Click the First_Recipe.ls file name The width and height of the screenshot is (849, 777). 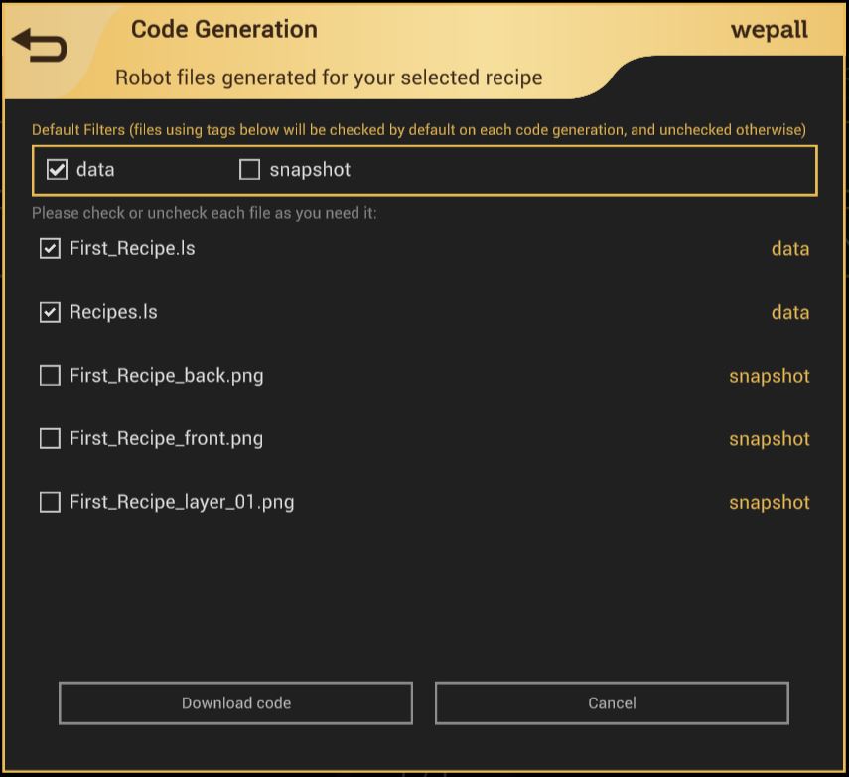click(x=132, y=249)
